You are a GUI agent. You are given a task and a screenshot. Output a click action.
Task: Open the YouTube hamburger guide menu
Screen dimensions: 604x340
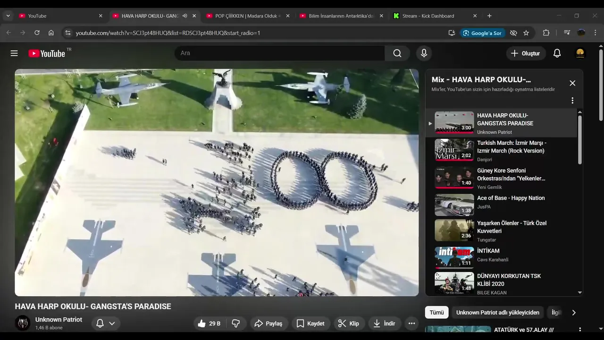(14, 53)
